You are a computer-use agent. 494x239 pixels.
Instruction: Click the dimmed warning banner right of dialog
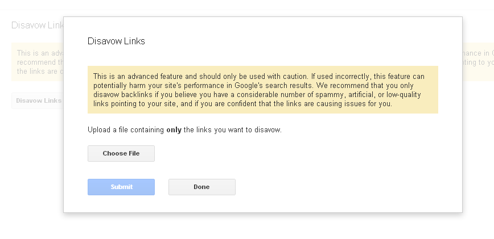tap(478, 62)
